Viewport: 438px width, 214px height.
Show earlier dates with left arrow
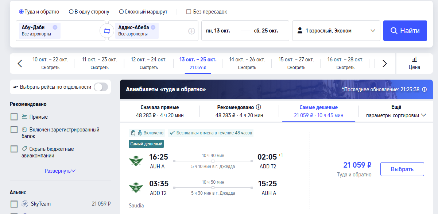click(20, 64)
